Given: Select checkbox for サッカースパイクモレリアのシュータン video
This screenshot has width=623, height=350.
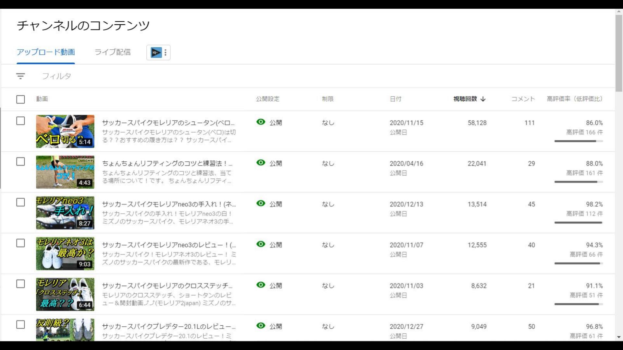Looking at the screenshot, I should coord(20,121).
